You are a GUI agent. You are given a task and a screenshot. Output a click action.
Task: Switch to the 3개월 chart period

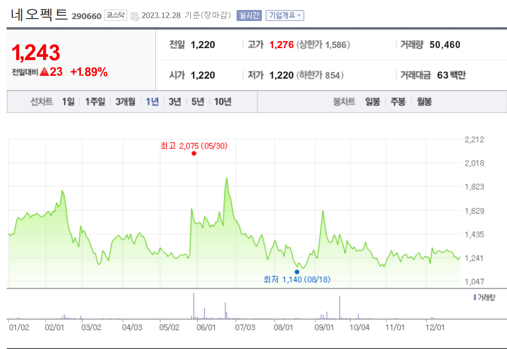(125, 102)
